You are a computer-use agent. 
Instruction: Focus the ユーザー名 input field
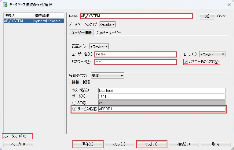tap(136, 54)
